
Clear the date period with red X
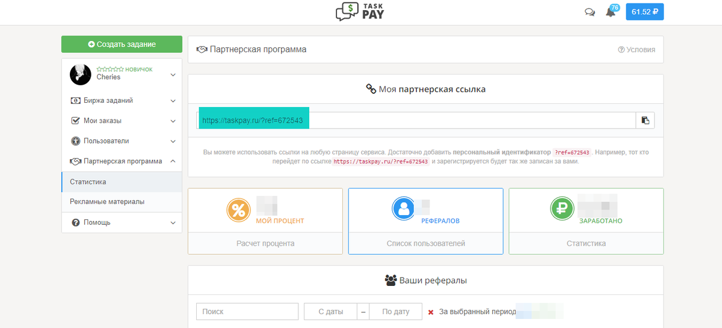[x=431, y=312]
